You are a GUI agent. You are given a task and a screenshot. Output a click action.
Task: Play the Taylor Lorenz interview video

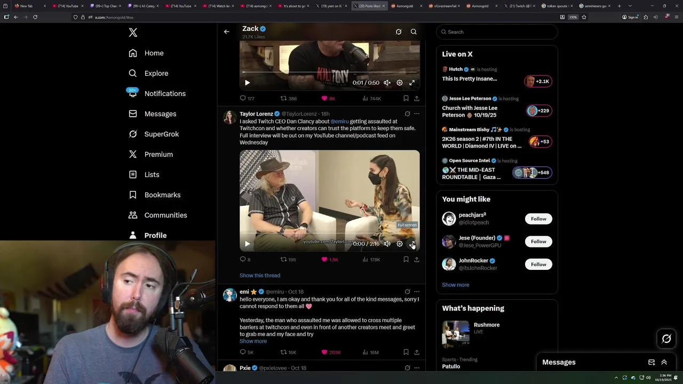tap(247, 244)
